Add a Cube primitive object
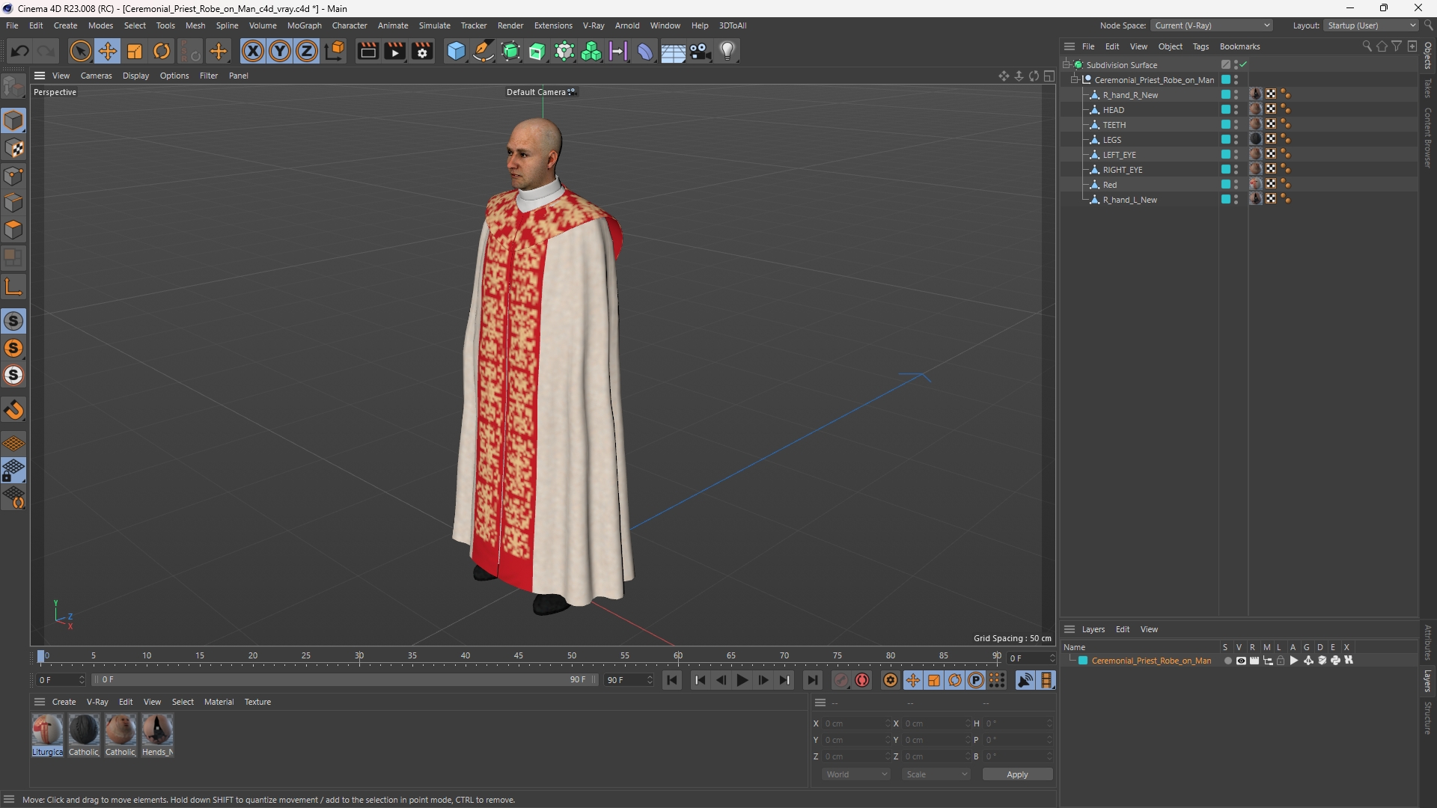This screenshot has height=808, width=1437. click(x=456, y=51)
